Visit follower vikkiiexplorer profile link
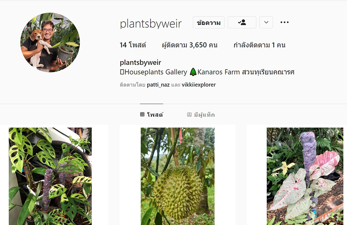 click(x=199, y=85)
